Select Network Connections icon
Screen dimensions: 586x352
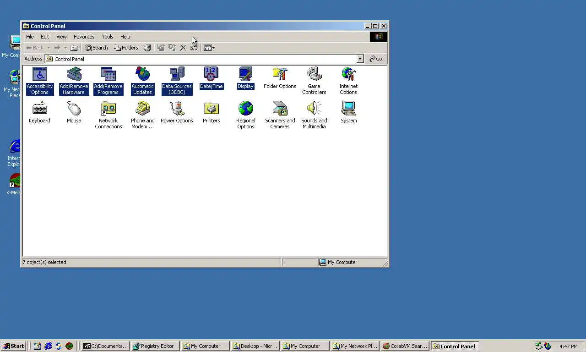[x=108, y=115]
